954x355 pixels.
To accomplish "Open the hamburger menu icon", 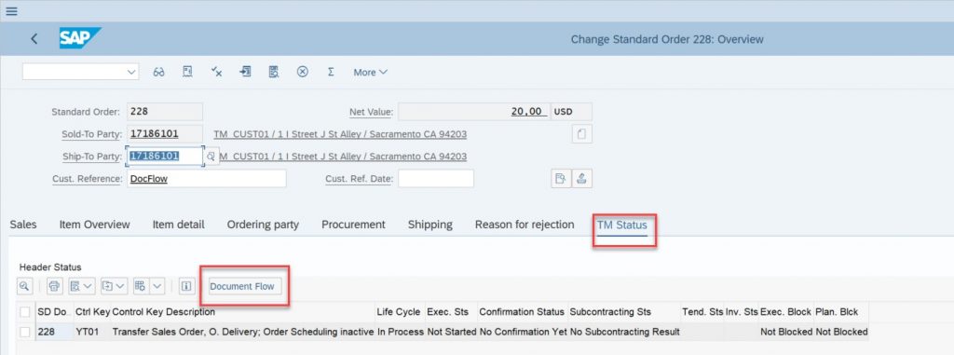I will tap(11, 11).
